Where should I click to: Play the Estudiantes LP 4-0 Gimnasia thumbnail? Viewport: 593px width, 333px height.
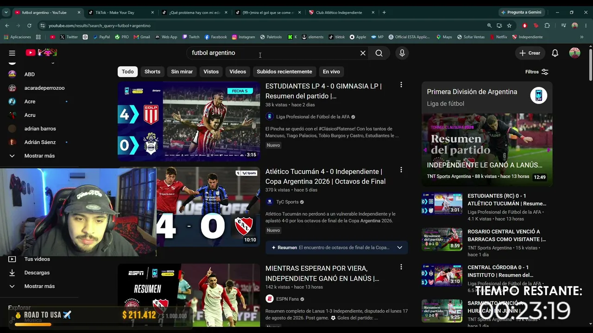point(189,121)
